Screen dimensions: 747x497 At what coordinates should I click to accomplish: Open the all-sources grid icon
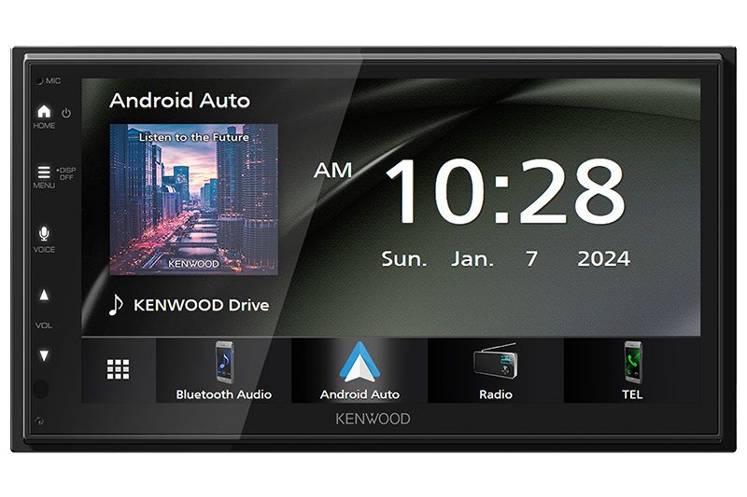pyautogui.click(x=118, y=369)
